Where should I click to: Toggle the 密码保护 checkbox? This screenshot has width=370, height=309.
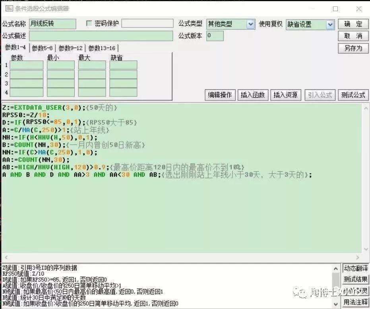coord(89,23)
